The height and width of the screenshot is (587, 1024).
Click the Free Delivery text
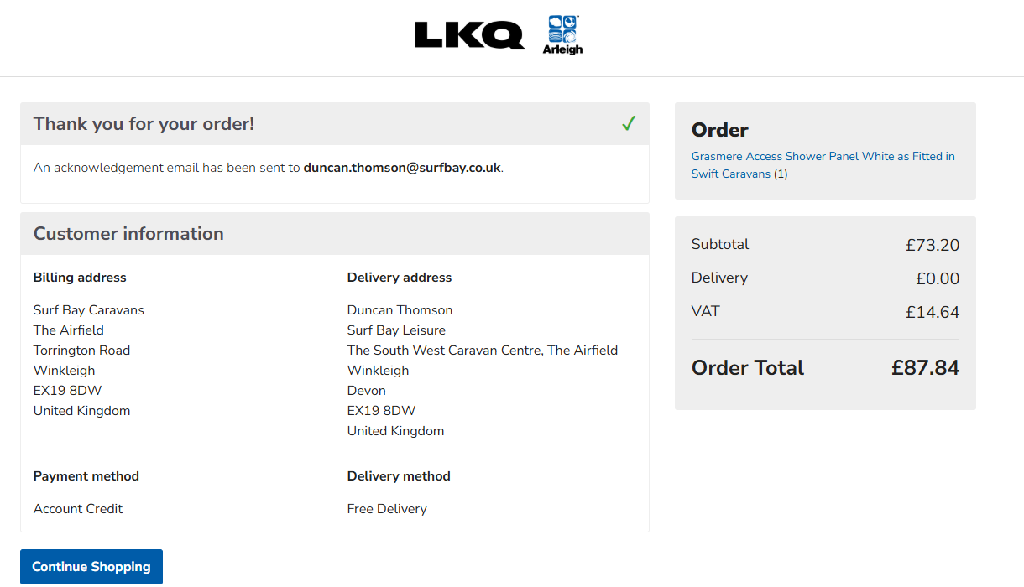tap(387, 509)
